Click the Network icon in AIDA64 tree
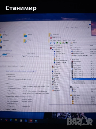The width and height of the screenshot is (96, 129). tap(53, 77)
